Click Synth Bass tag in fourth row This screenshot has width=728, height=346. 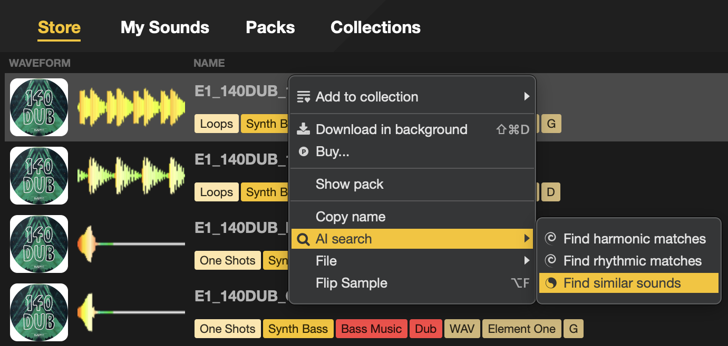click(x=298, y=329)
